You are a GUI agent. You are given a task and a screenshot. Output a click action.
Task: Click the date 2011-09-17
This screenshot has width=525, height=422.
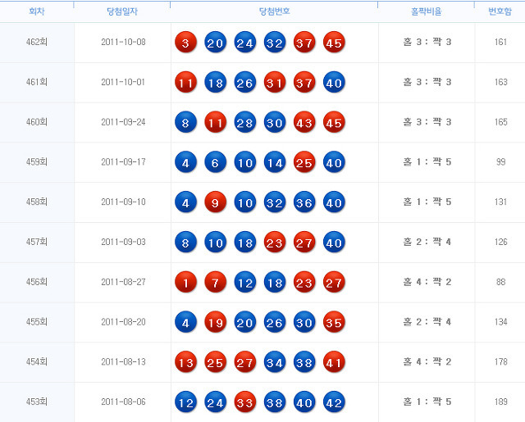[x=123, y=162]
